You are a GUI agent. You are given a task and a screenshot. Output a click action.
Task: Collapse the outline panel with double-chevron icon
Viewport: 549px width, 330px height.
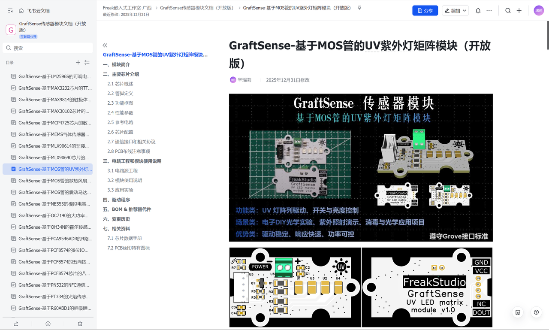coord(105,45)
